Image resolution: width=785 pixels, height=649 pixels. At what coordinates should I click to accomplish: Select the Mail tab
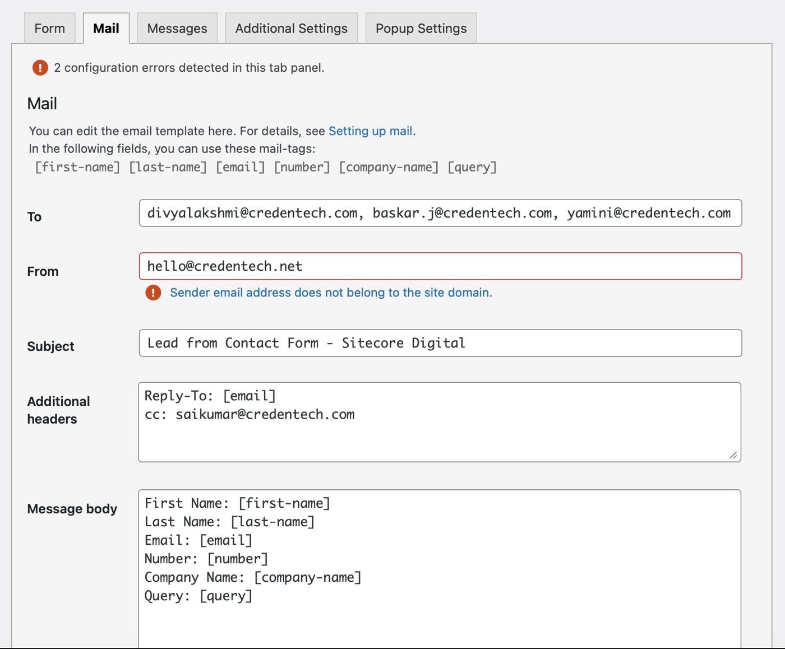106,28
